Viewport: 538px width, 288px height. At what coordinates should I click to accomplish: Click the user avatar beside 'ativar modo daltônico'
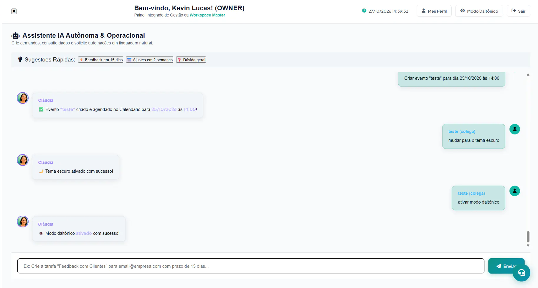515,191
